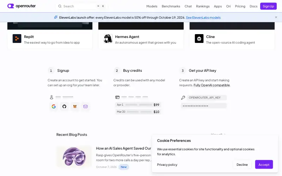This screenshot has width=282, height=176.
Task: Follow the See ElevenLabs models link
Action: (203, 17)
